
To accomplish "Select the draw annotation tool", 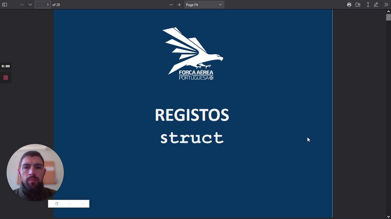I will (x=376, y=5).
